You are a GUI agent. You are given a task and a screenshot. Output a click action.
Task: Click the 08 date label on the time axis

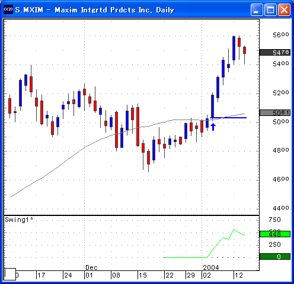click(x=116, y=275)
